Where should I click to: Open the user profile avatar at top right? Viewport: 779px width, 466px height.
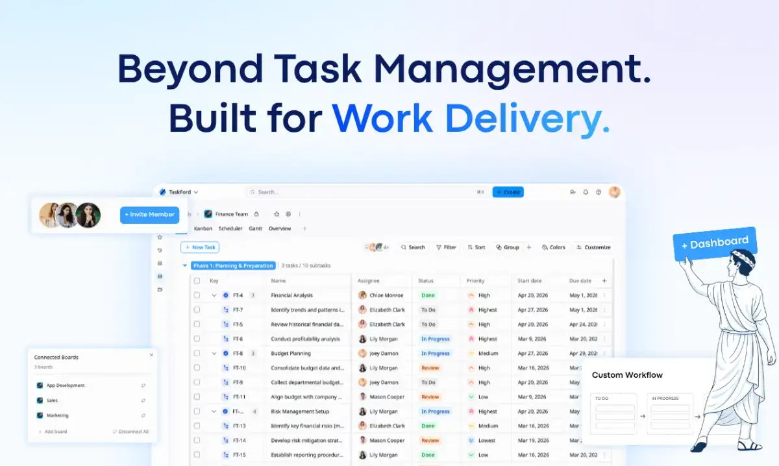pyautogui.click(x=615, y=192)
